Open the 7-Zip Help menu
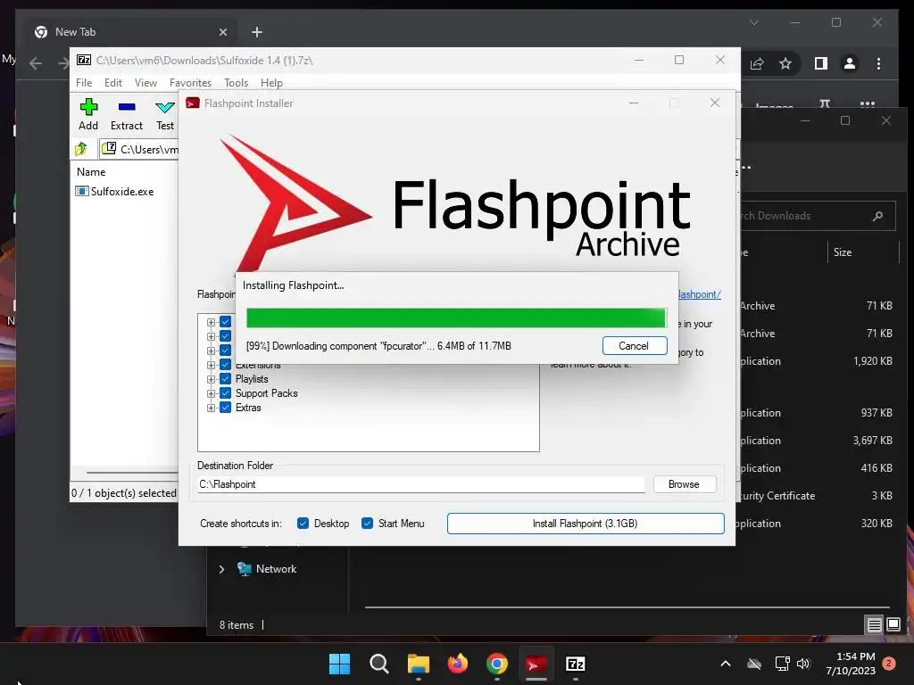 (271, 83)
